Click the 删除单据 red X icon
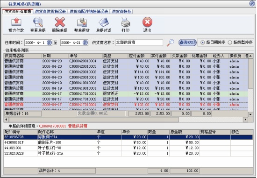The height and width of the screenshot is (178, 257). (60, 22)
